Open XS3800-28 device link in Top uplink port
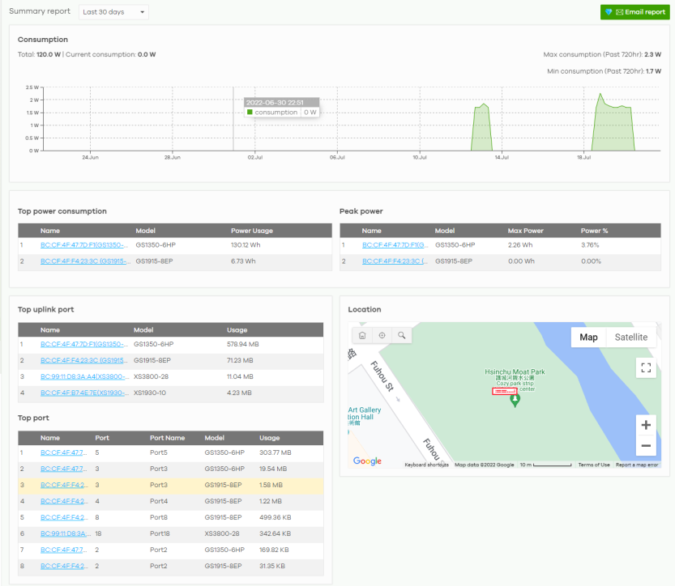The height and width of the screenshot is (586, 675). [x=84, y=376]
